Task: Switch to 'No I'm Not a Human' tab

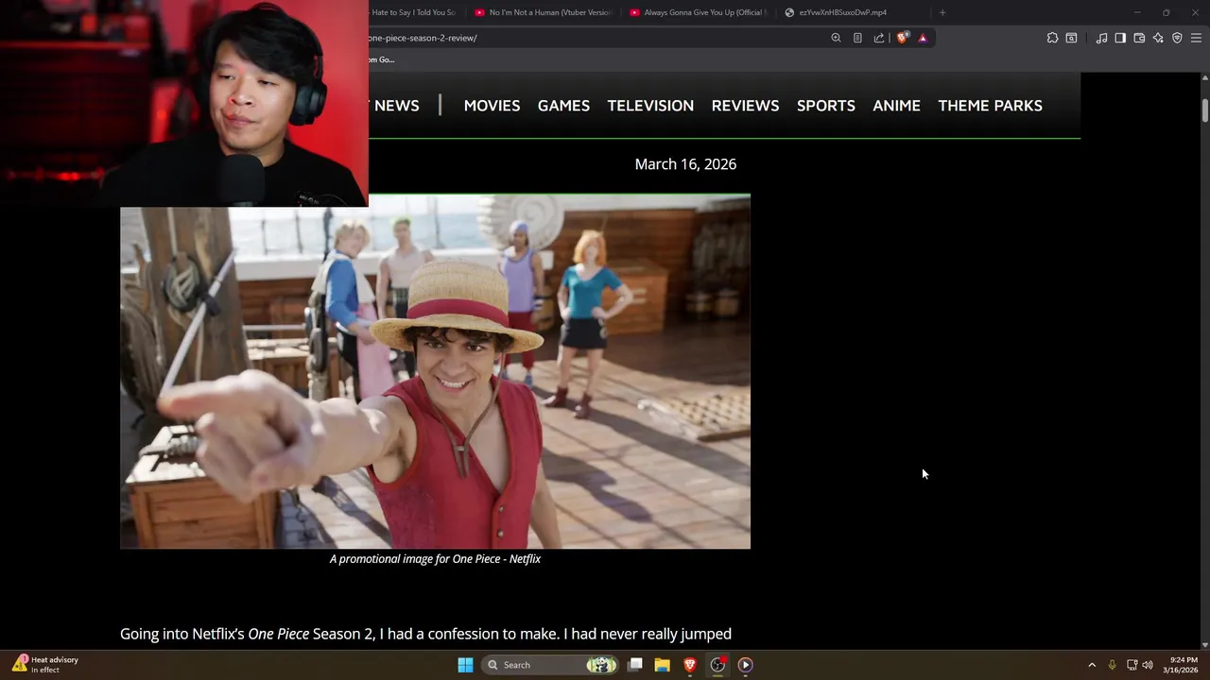Action: (x=544, y=12)
